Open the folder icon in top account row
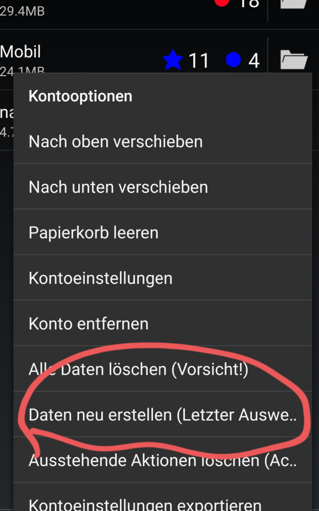 [x=294, y=4]
